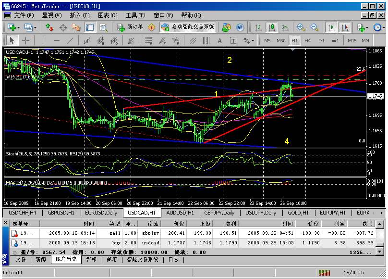Image resolution: width=388 pixels, height=279 pixels.
Task: Click the zoom in magnifier icon
Action: pos(301,27)
